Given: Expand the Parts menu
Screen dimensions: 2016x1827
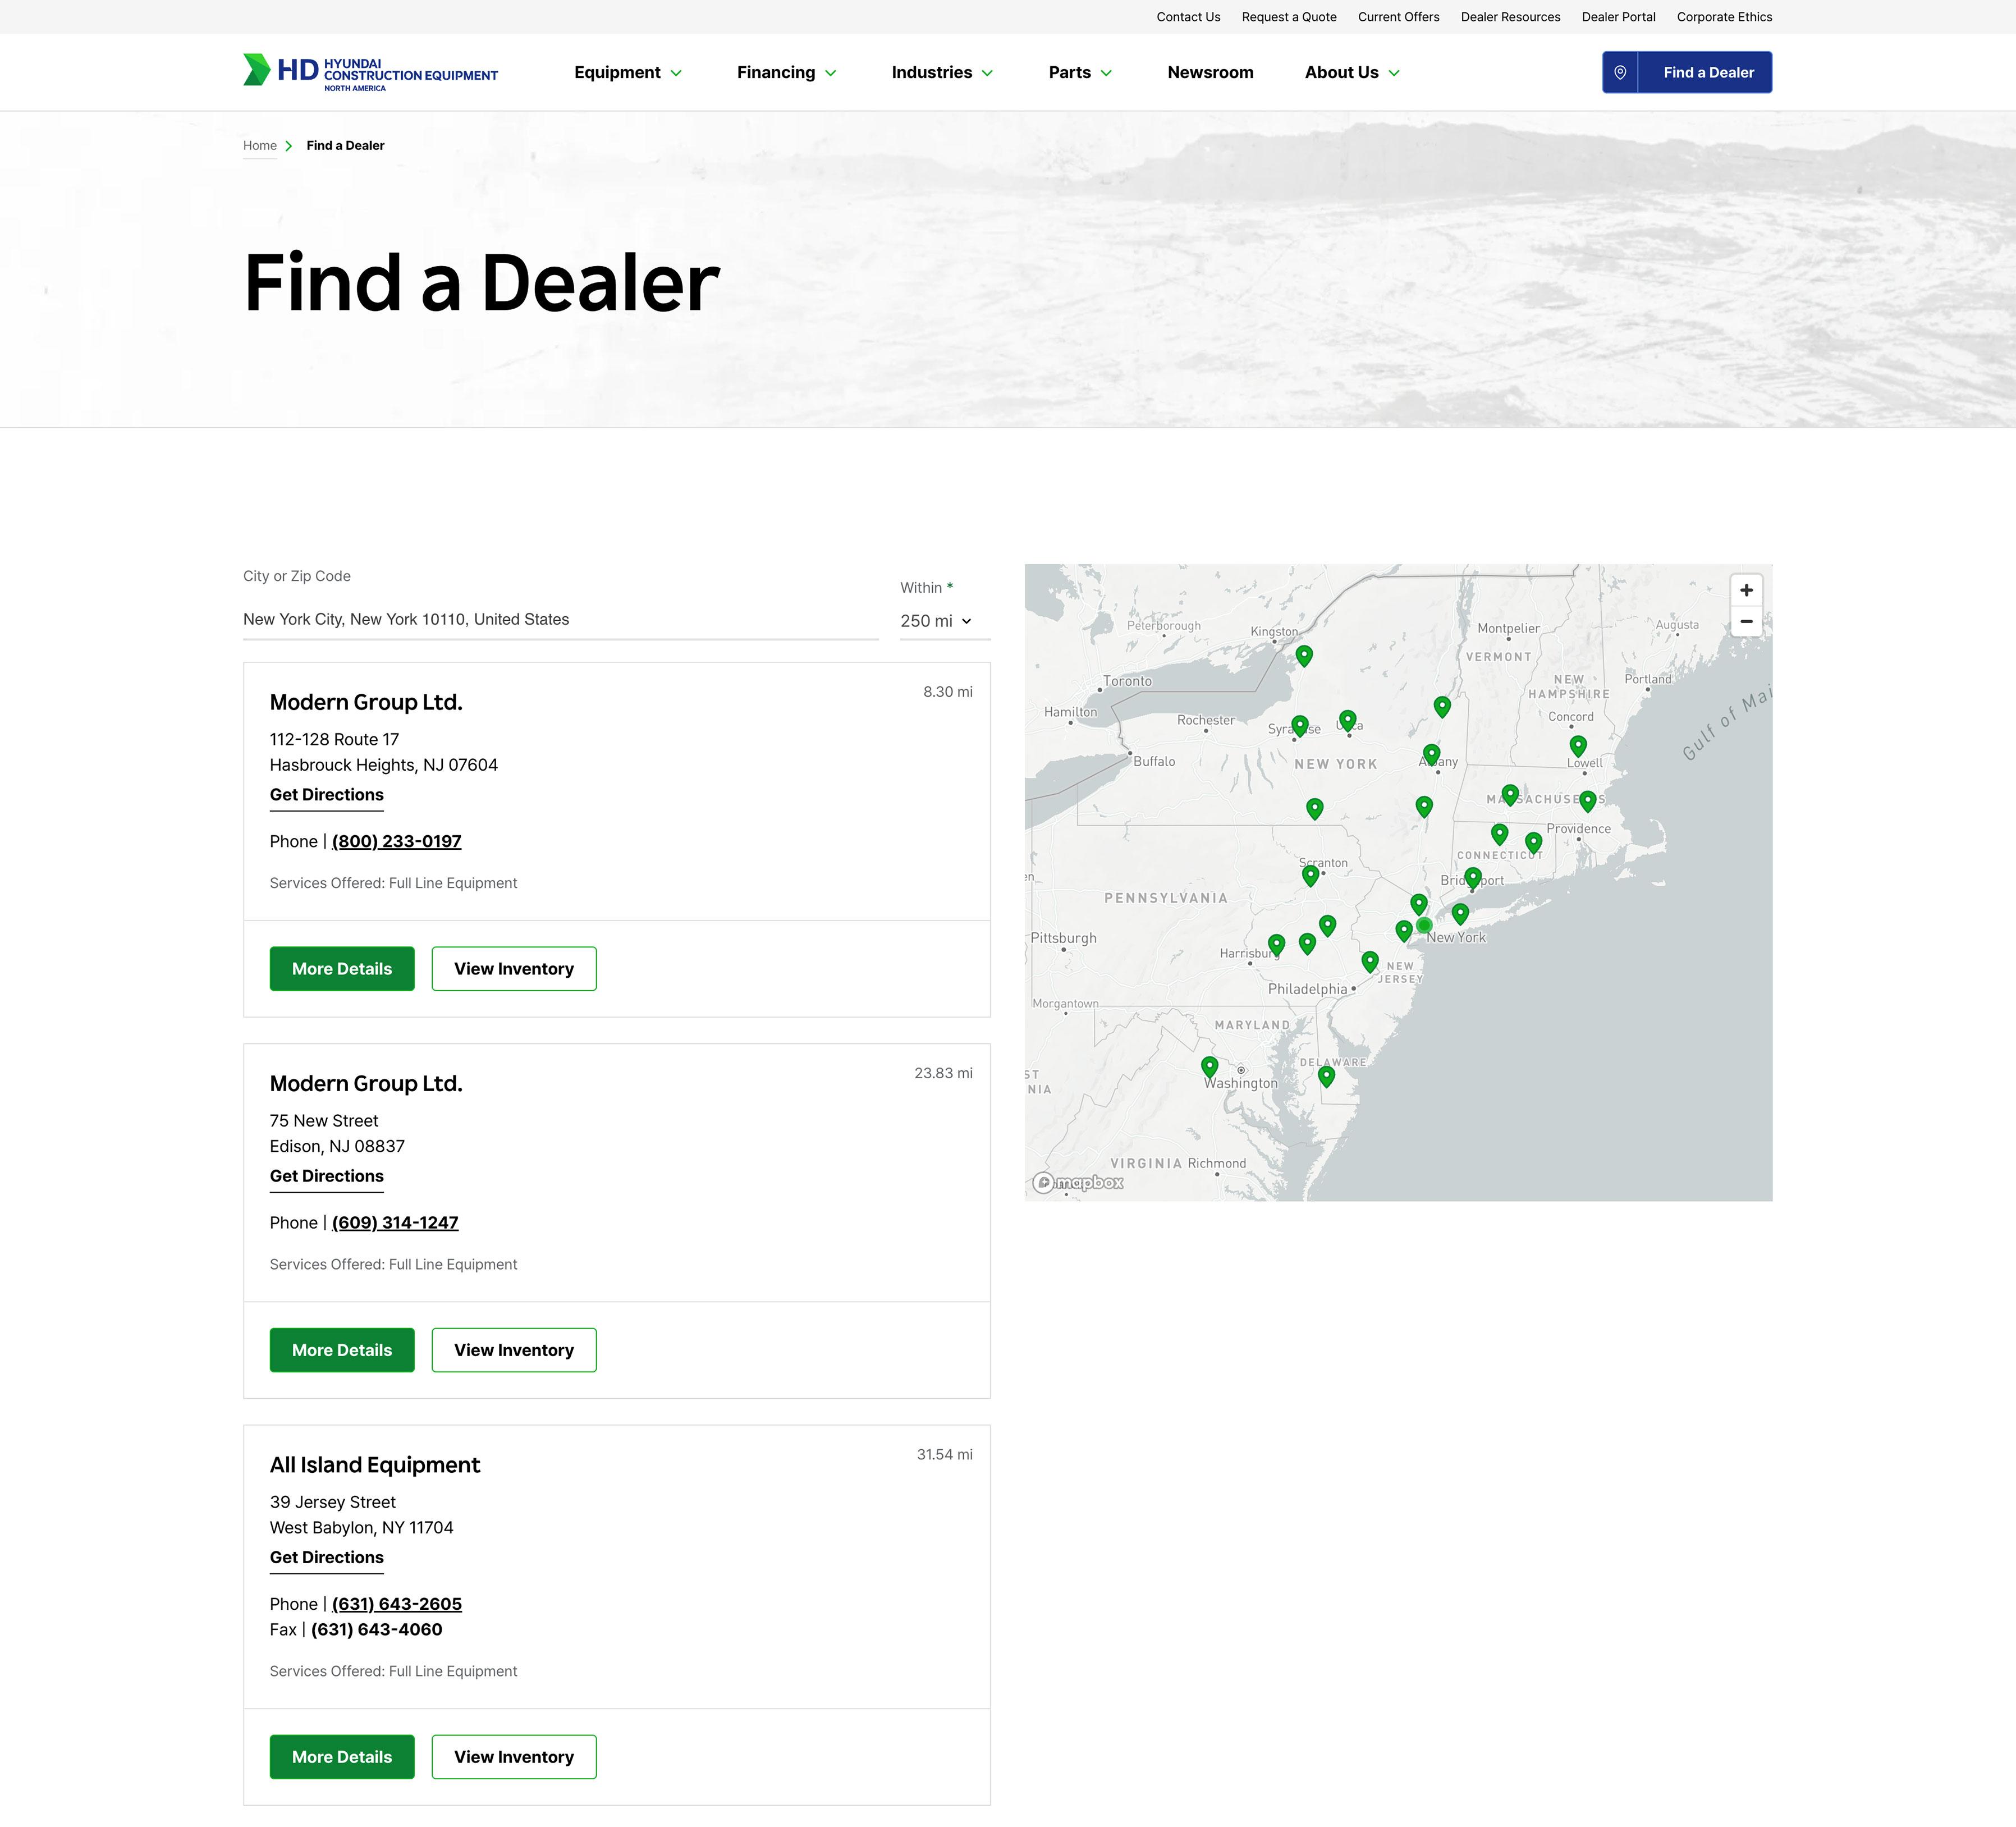Looking at the screenshot, I should click(1081, 72).
